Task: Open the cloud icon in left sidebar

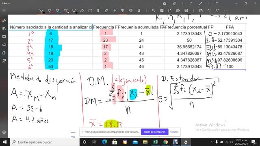Action: [x=4, y=45]
